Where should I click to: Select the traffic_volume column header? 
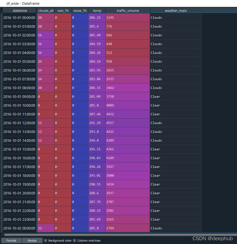pyautogui.click(x=128, y=11)
